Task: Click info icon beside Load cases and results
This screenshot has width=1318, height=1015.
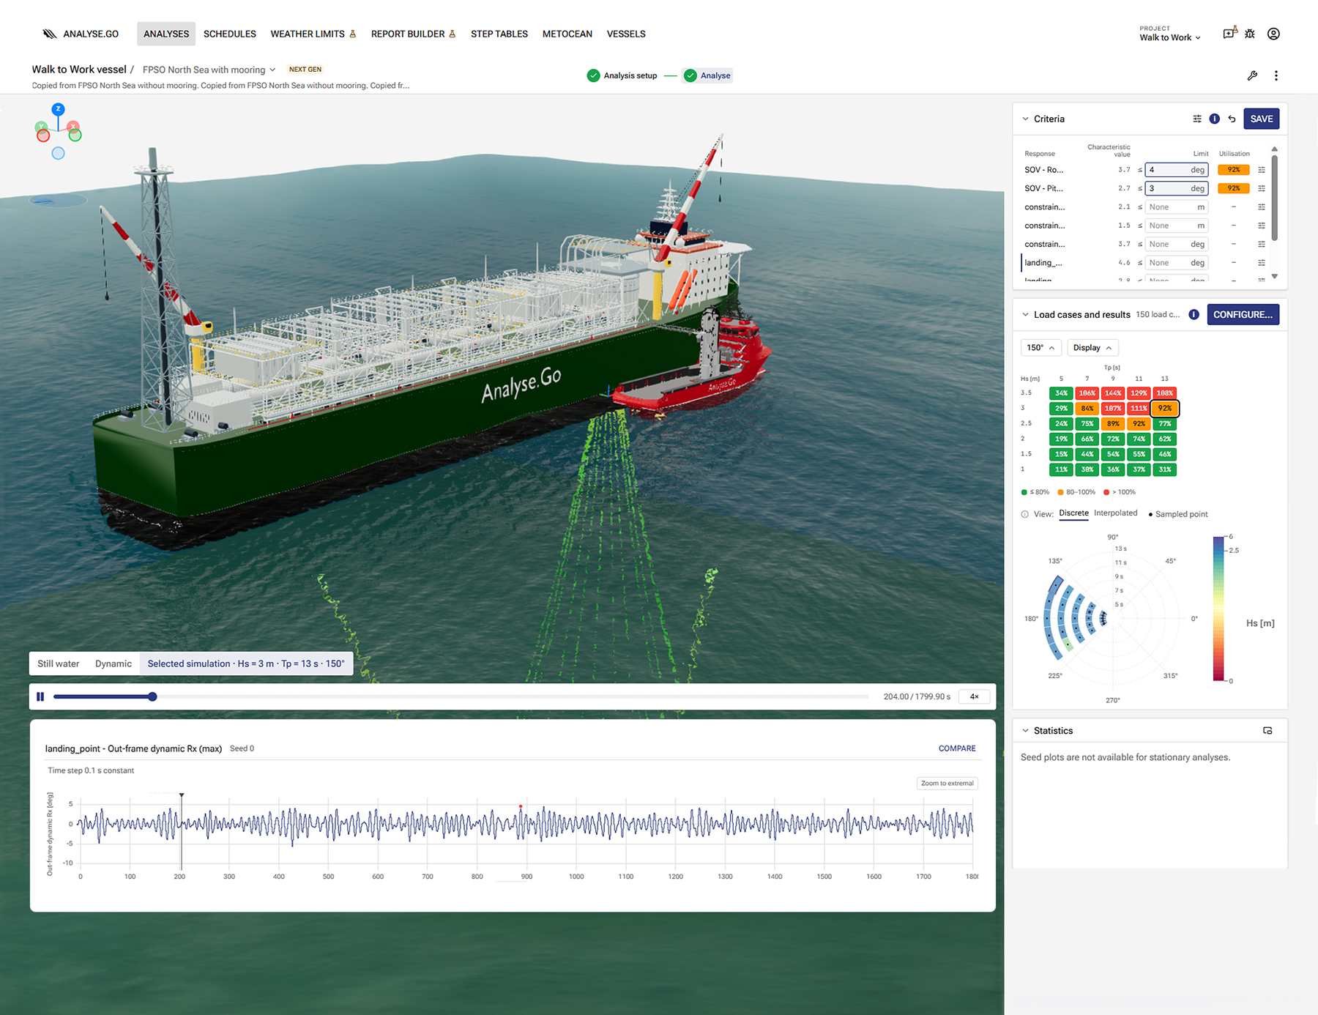Action: point(1194,314)
